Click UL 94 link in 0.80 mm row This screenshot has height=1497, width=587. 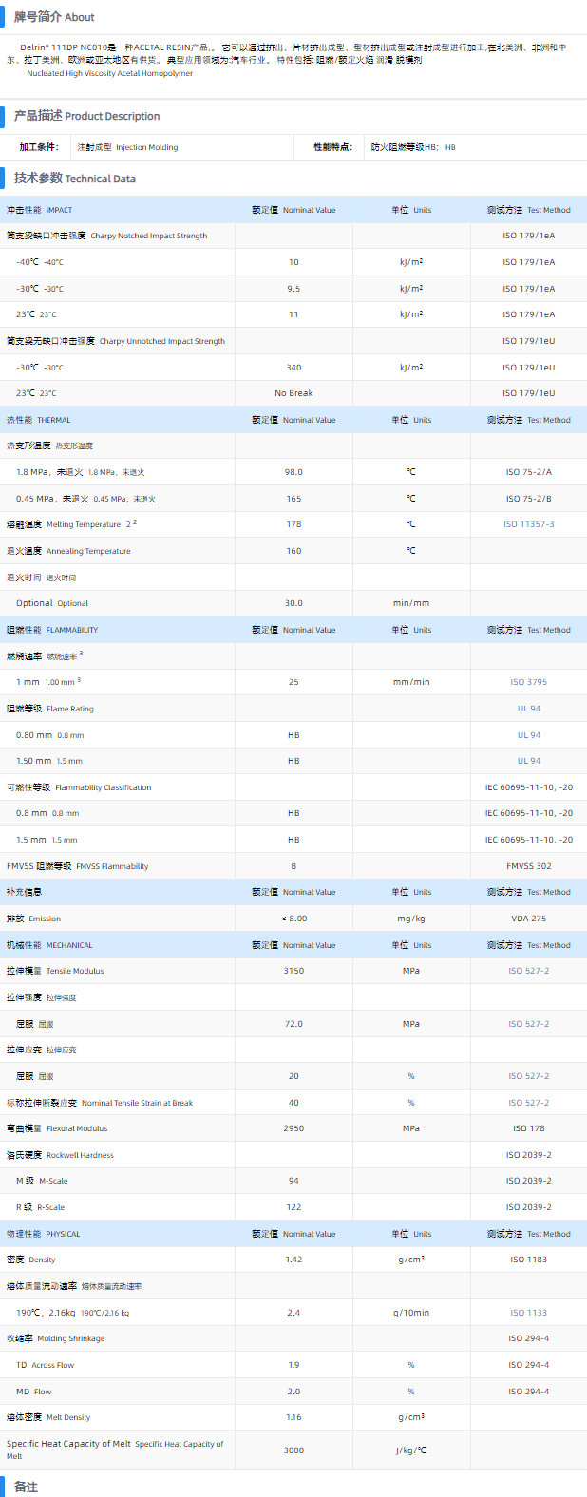(x=528, y=735)
